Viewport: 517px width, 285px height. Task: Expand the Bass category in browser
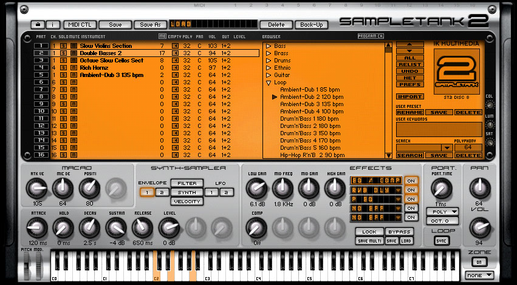pyautogui.click(x=269, y=46)
